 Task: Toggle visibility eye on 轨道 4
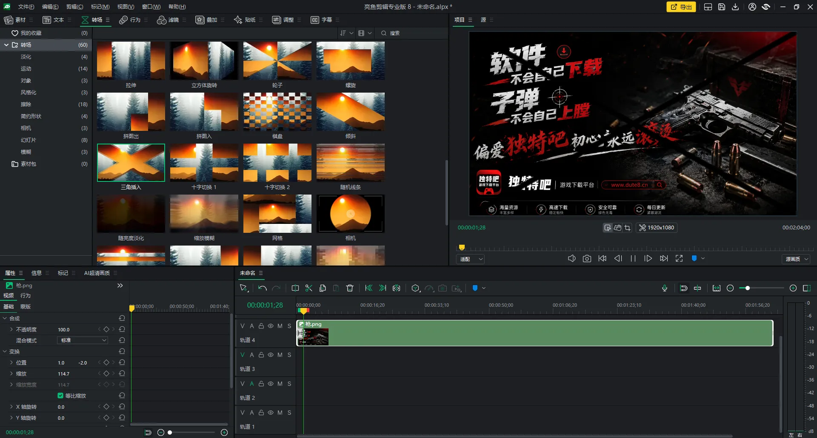(271, 326)
